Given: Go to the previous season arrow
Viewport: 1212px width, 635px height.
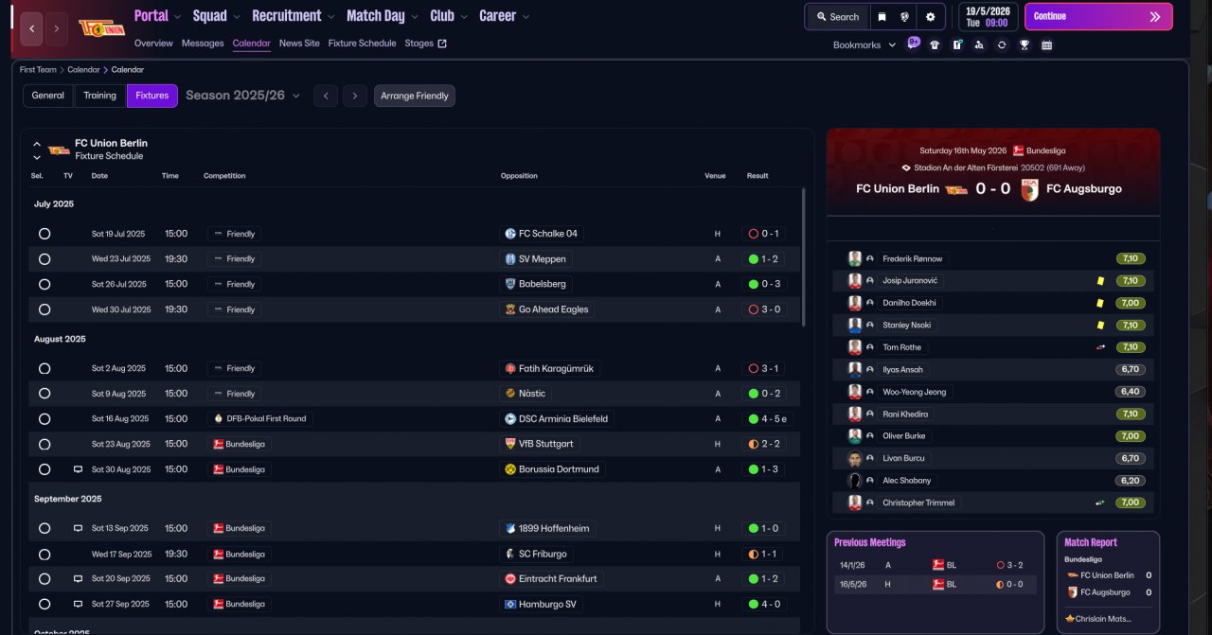Looking at the screenshot, I should pyautogui.click(x=325, y=96).
